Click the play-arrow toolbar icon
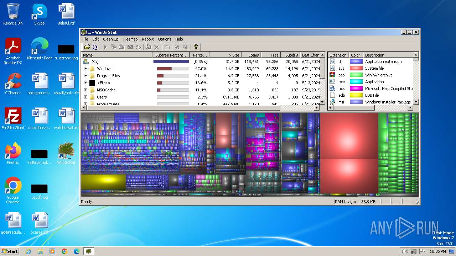Screen dimensions: 456x256 (x=105, y=47)
